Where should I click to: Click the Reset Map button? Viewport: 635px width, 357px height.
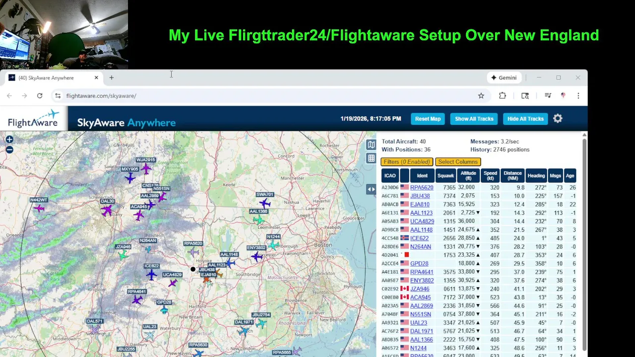(x=428, y=119)
